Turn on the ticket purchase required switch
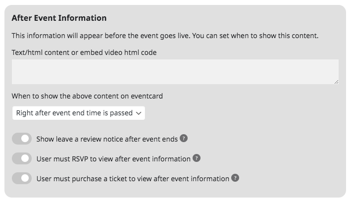 pos(22,178)
